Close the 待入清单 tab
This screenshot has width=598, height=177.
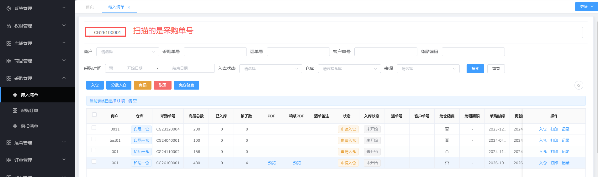129,7
